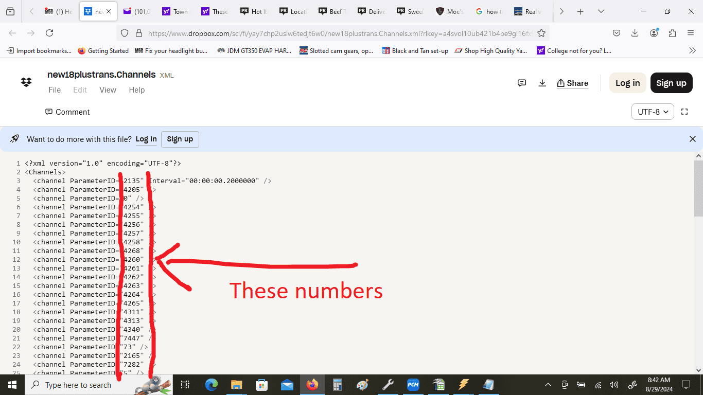
Task: Open the Firefox application menu
Action: point(691,33)
